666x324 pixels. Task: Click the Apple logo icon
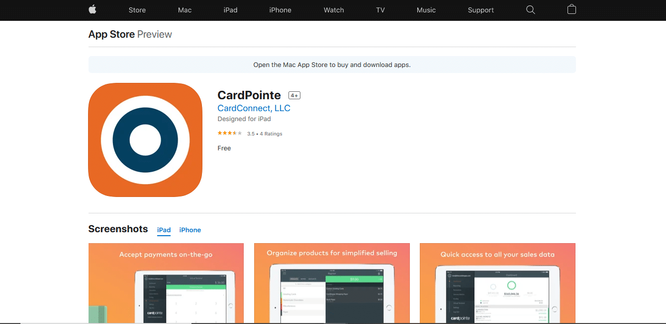click(x=92, y=9)
